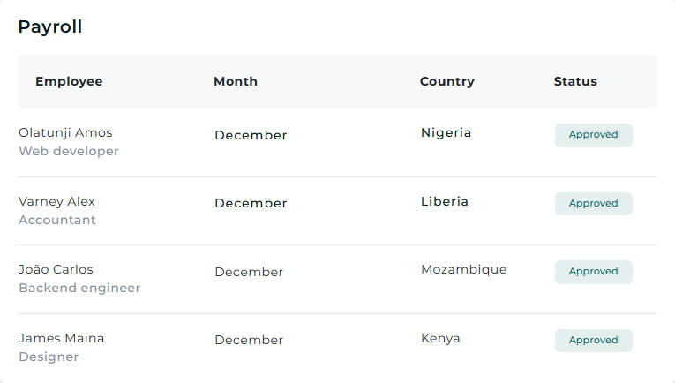Select the Backend engineer role text
This screenshot has height=383, width=675.
click(79, 288)
